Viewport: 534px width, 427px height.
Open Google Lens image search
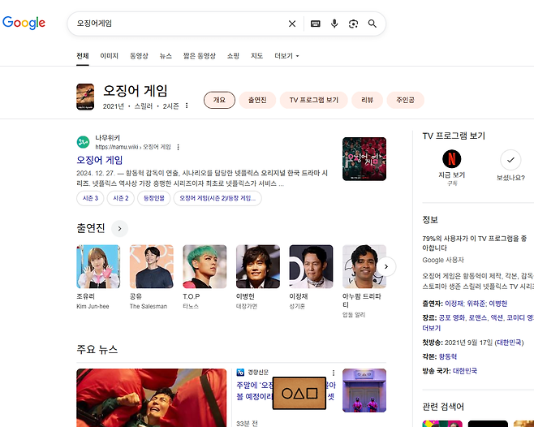tap(353, 24)
